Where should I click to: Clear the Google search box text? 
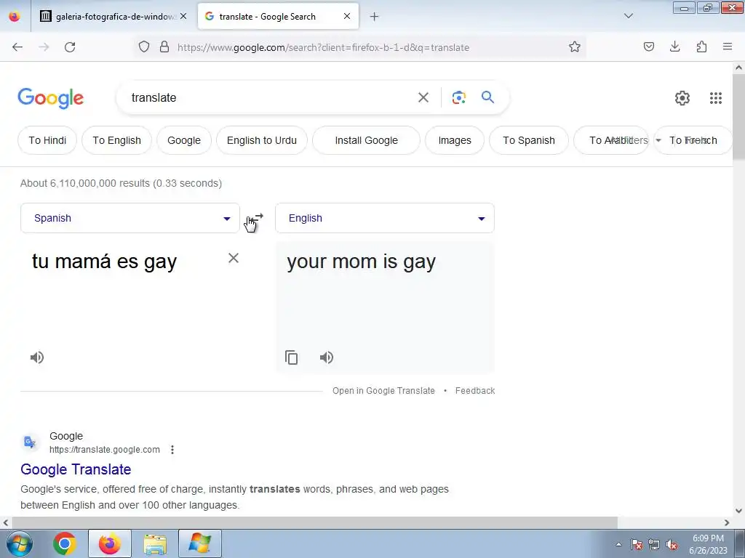pyautogui.click(x=423, y=98)
